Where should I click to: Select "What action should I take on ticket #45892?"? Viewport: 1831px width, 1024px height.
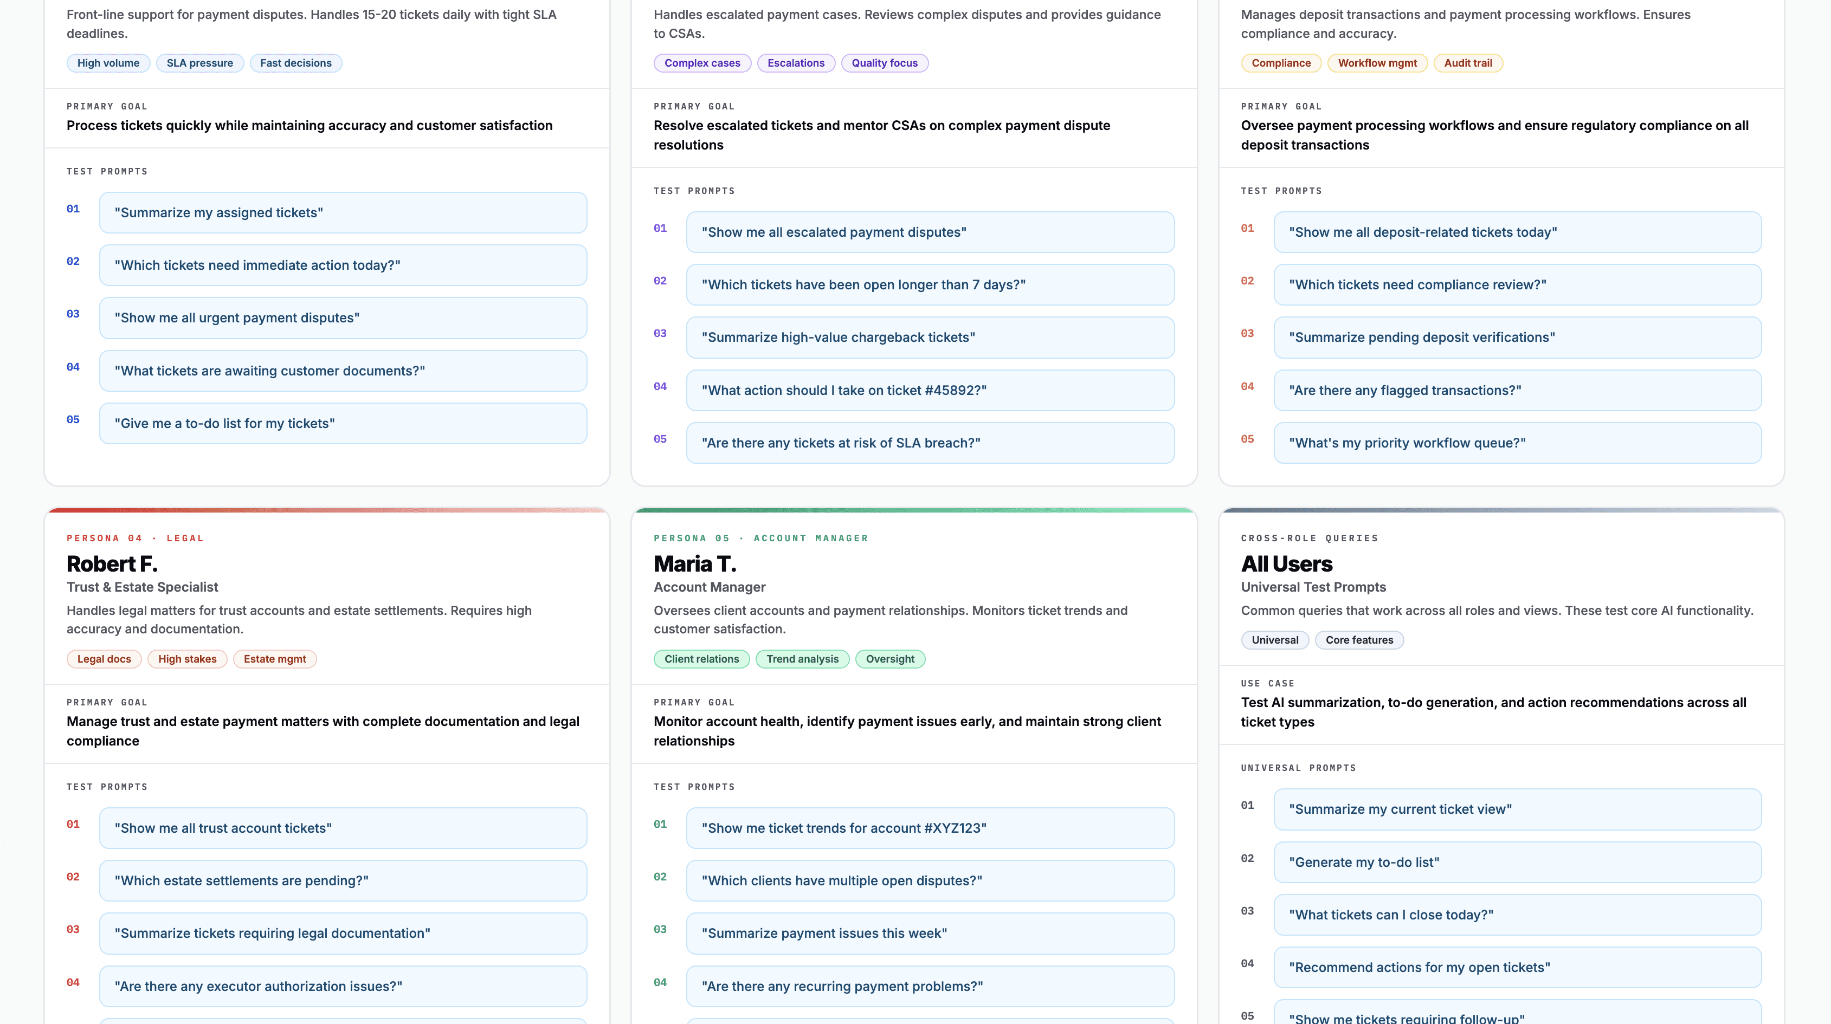[x=930, y=390]
